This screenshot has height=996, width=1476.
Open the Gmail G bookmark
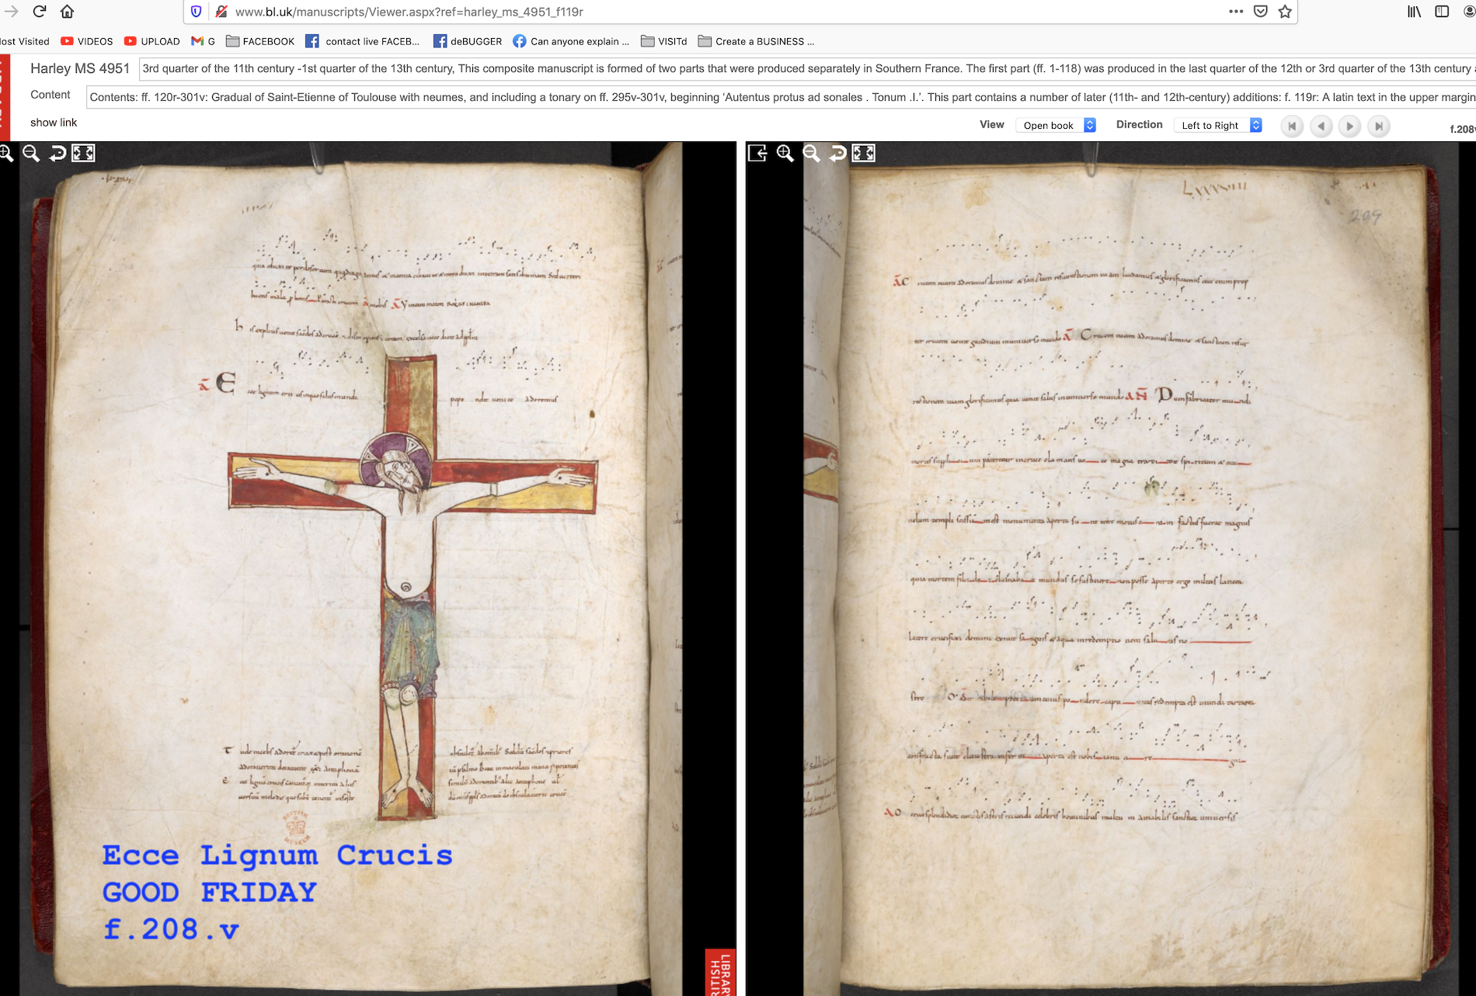pos(203,41)
